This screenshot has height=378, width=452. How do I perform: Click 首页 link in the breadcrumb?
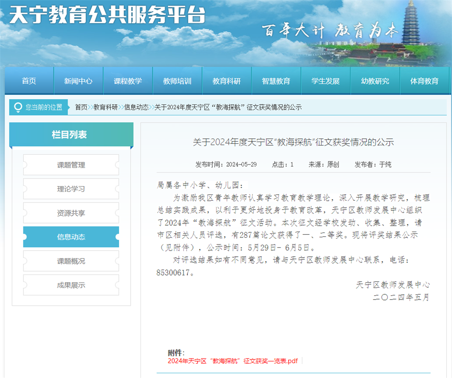[x=81, y=107]
